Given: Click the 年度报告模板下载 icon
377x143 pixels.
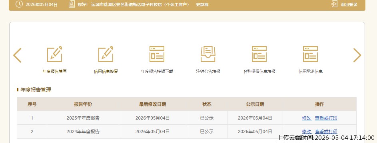Looking at the screenshot, I should click(157, 54).
